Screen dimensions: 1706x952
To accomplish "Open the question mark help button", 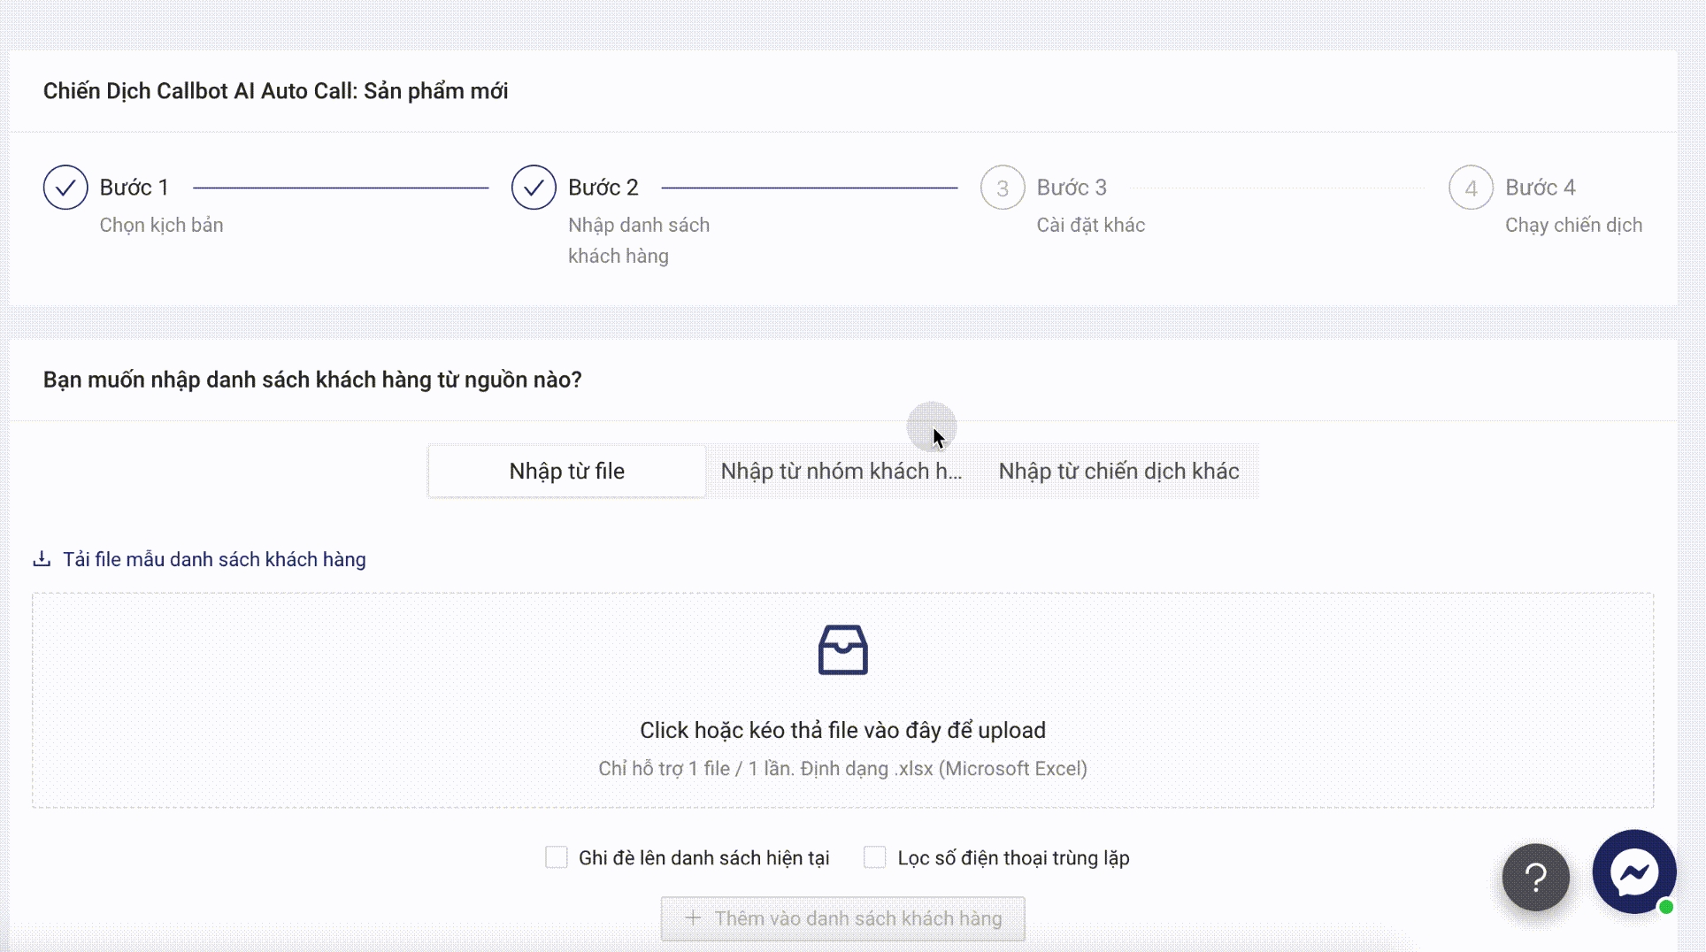I will point(1535,877).
